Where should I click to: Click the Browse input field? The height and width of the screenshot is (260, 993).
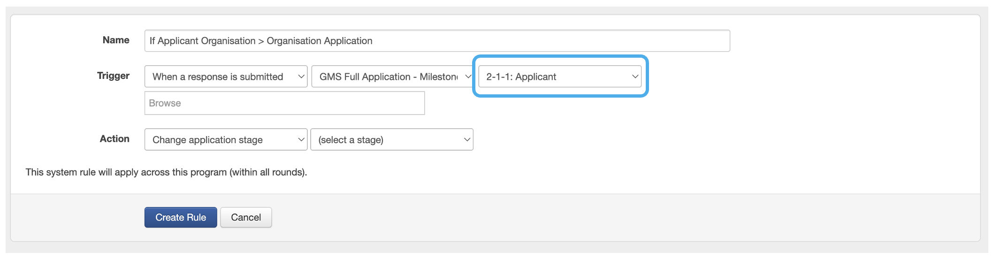click(x=284, y=103)
